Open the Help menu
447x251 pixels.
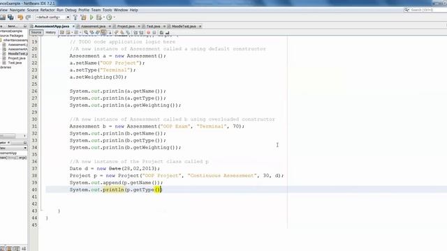pyautogui.click(x=133, y=10)
